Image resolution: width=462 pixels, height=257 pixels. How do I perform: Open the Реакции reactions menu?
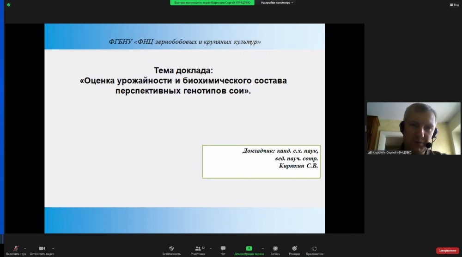coord(294,249)
